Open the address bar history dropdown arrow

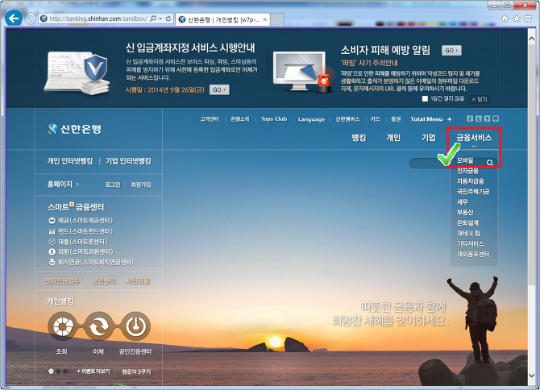pyautogui.click(x=160, y=19)
